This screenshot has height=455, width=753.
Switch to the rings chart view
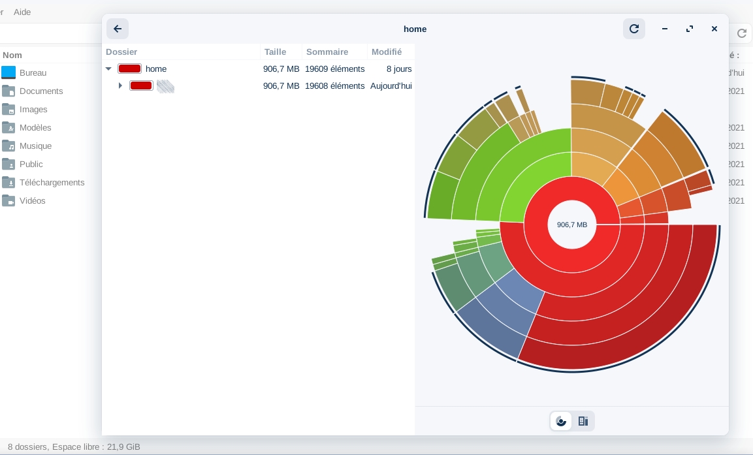pos(561,421)
